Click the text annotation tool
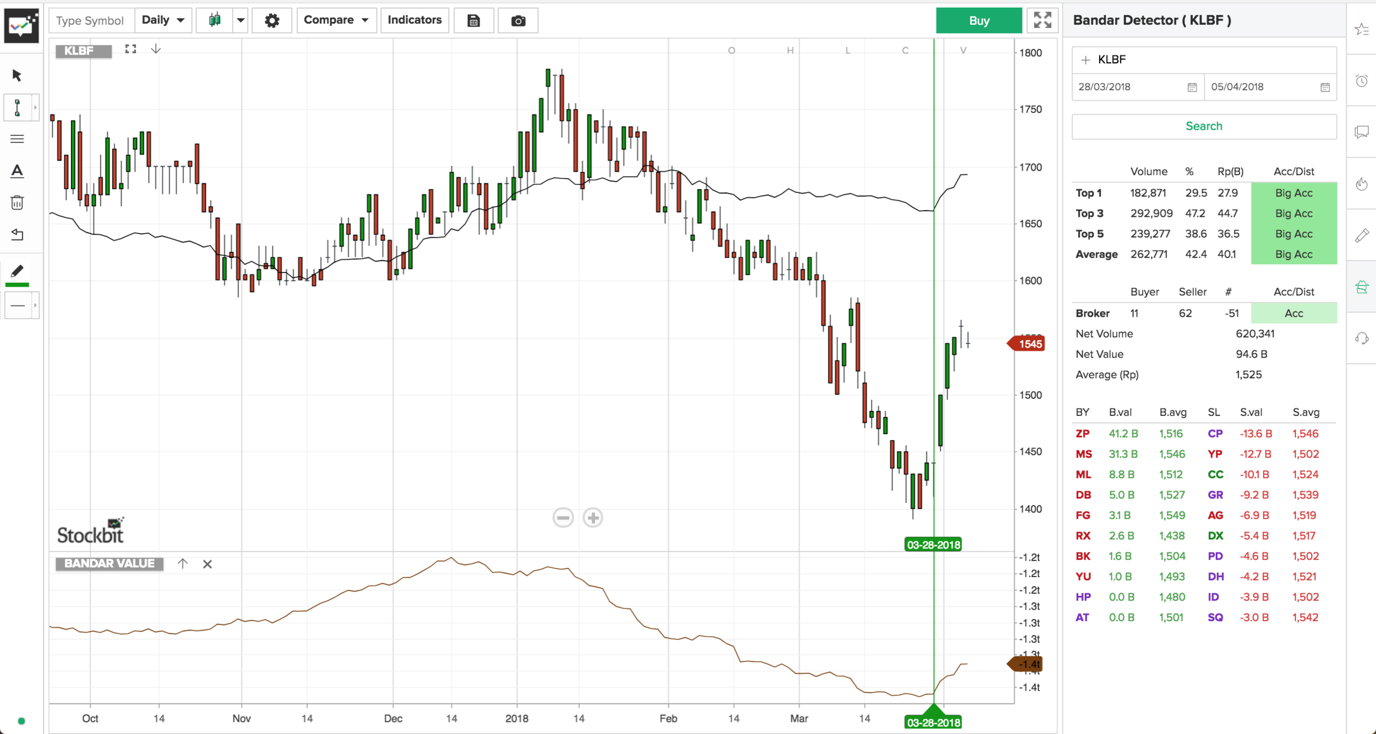The width and height of the screenshot is (1376, 734). [17, 171]
